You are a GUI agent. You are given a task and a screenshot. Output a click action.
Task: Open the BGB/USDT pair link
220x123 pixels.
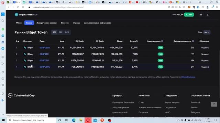(x=45, y=47)
